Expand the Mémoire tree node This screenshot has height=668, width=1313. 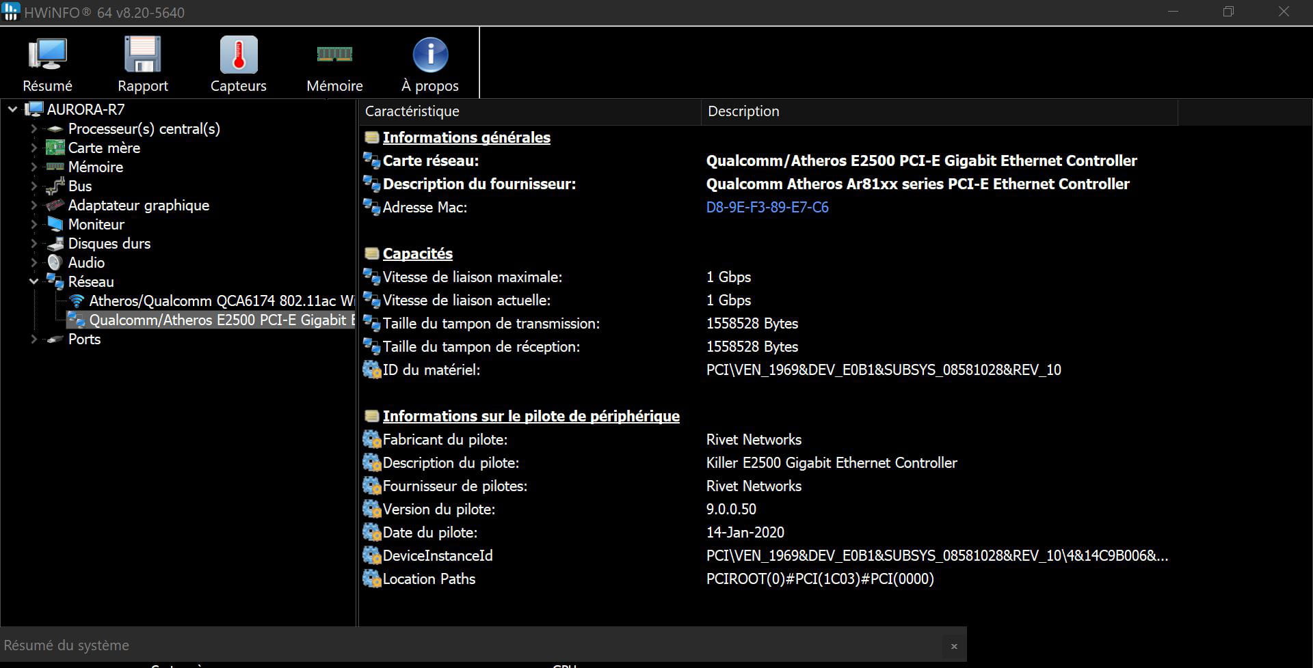tap(34, 167)
